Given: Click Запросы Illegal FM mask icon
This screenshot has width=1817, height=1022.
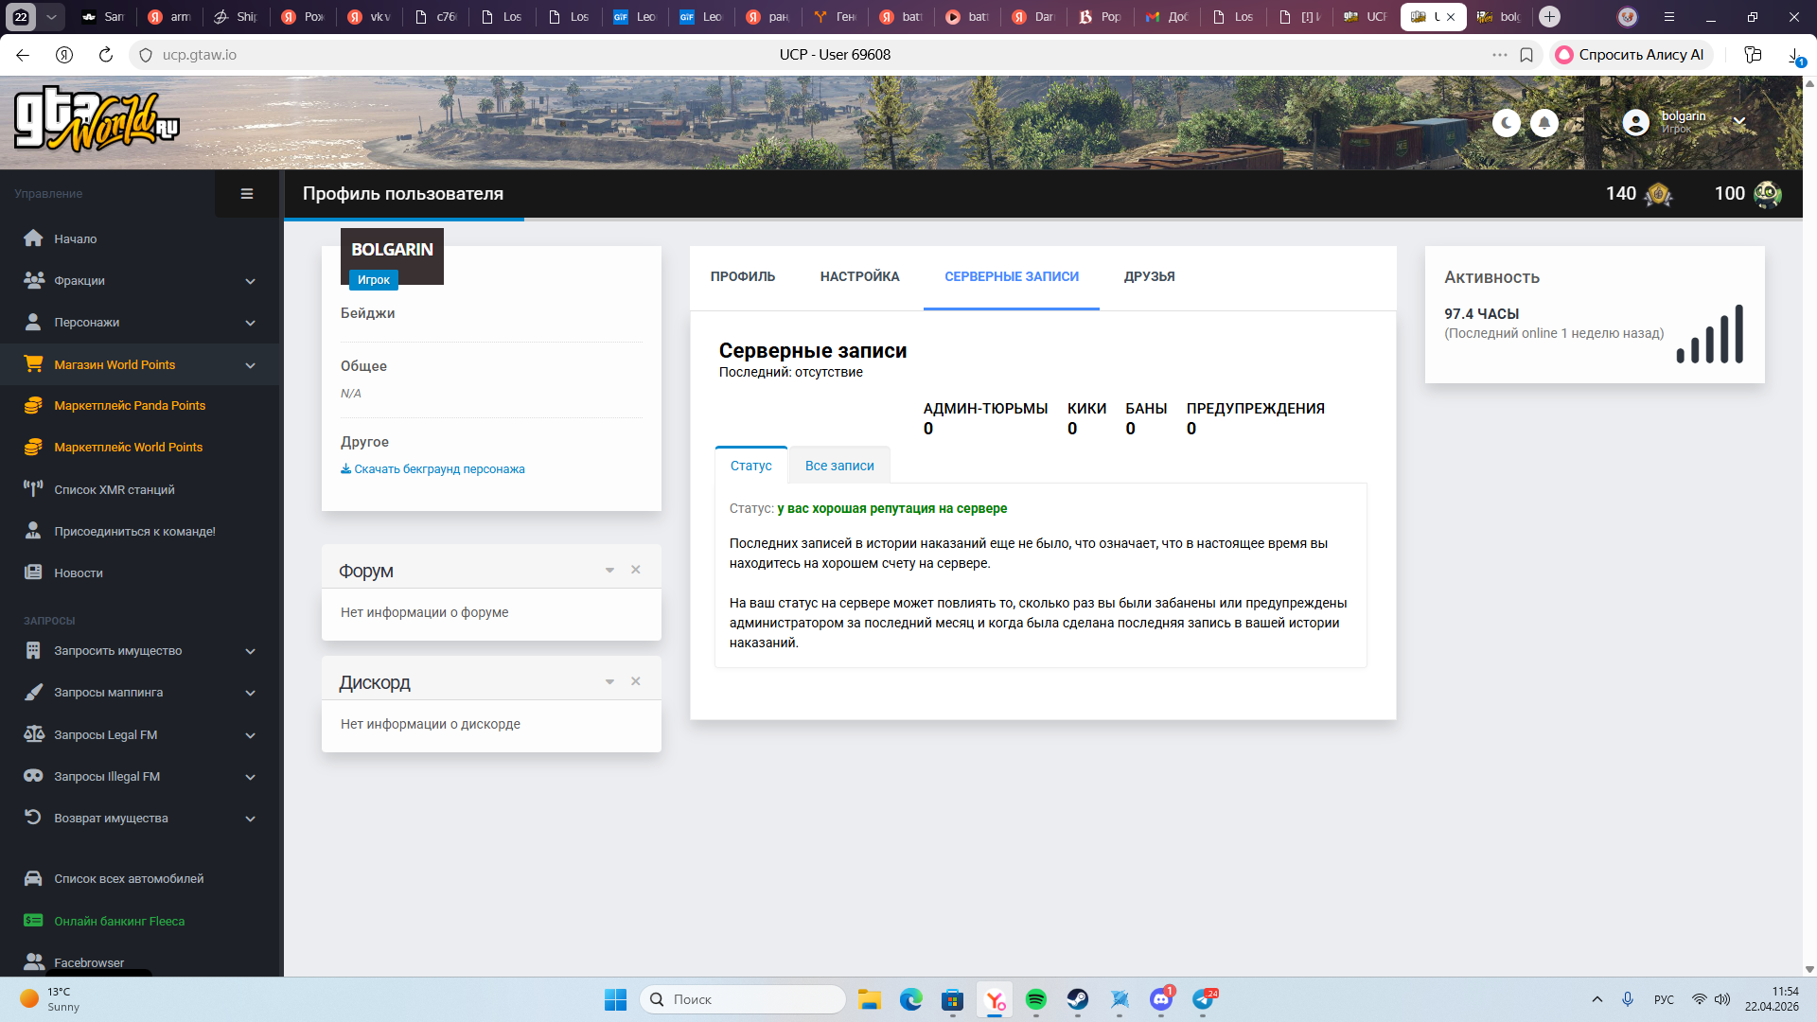Looking at the screenshot, I should click(x=33, y=776).
